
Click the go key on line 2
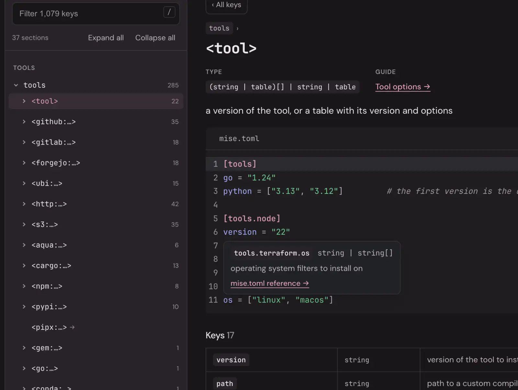pos(228,178)
